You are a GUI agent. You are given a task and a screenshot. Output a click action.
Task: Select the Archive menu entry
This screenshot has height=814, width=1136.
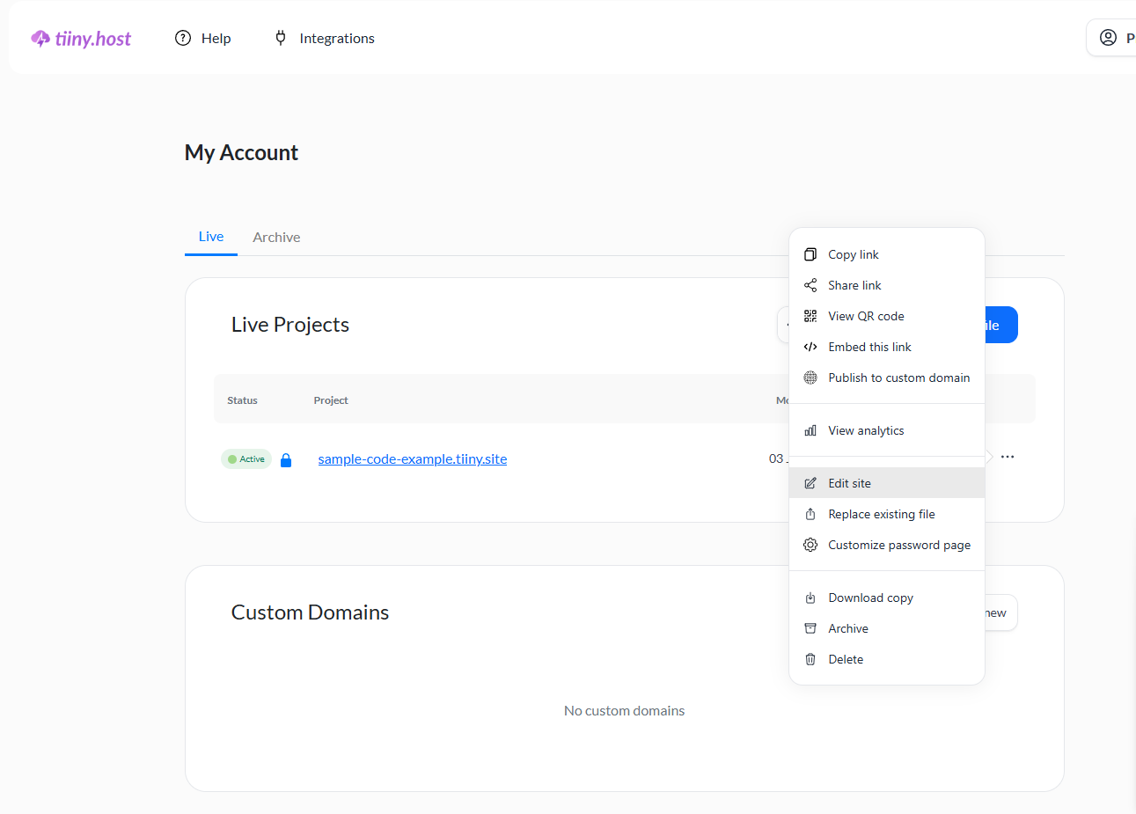tap(847, 628)
